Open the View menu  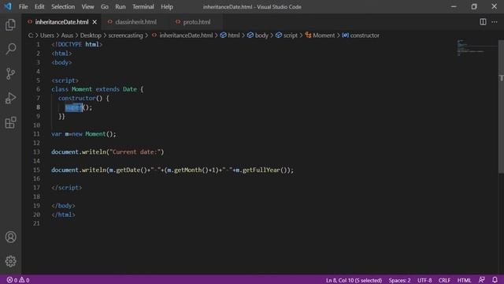coord(87,7)
